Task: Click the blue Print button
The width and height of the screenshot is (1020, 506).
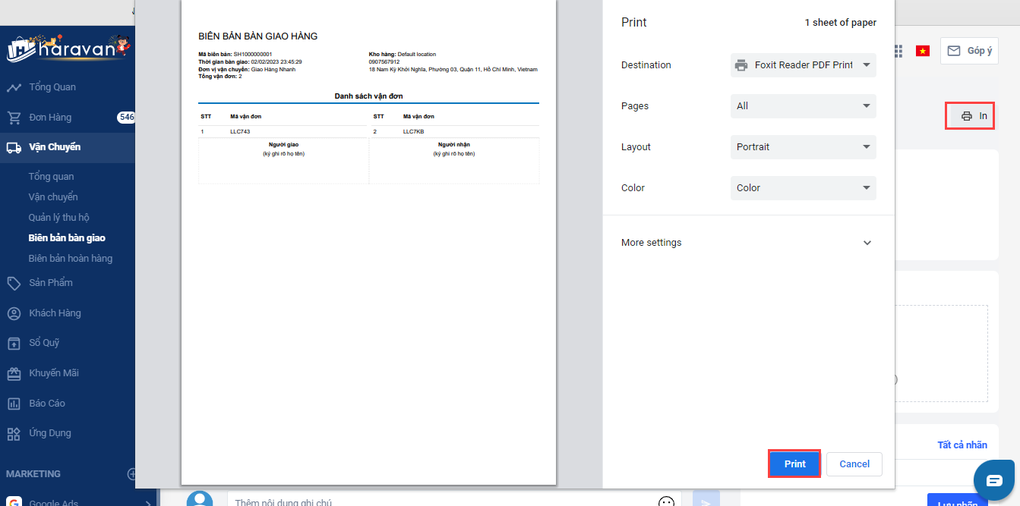Action: tap(795, 464)
